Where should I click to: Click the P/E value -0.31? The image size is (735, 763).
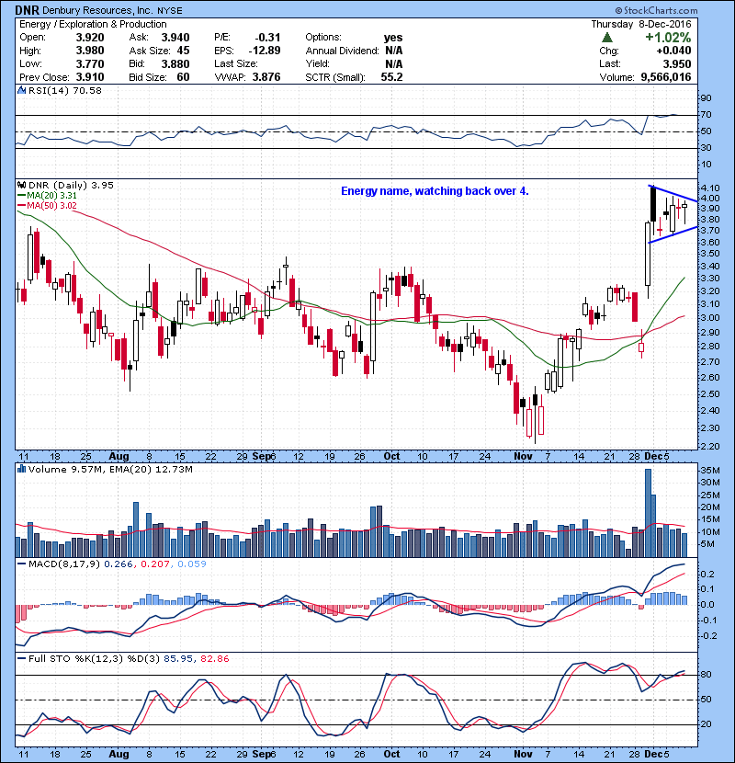click(268, 38)
